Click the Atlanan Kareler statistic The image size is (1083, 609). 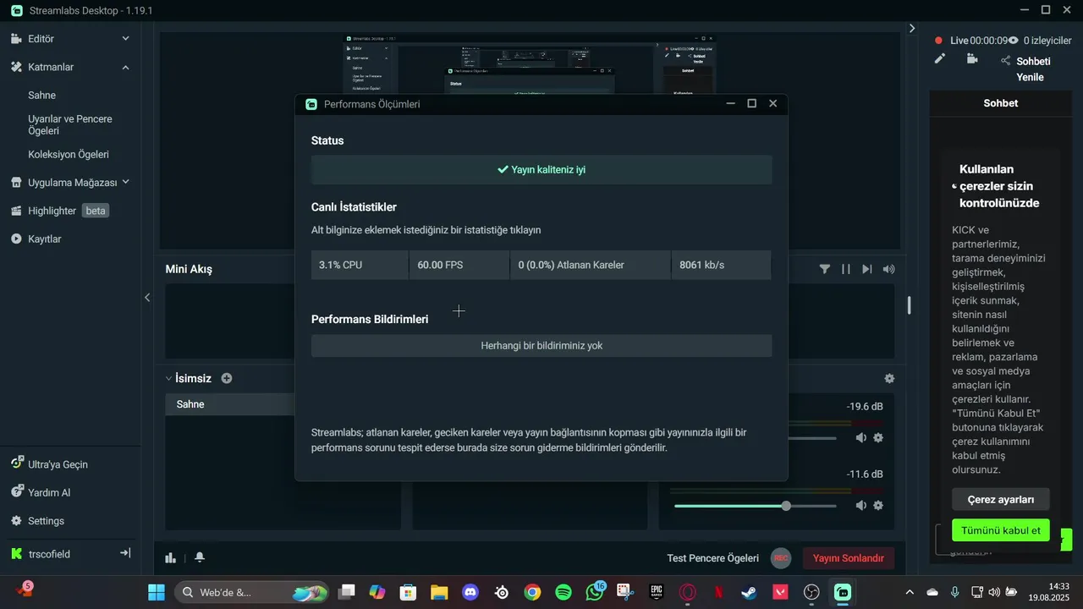(591, 265)
